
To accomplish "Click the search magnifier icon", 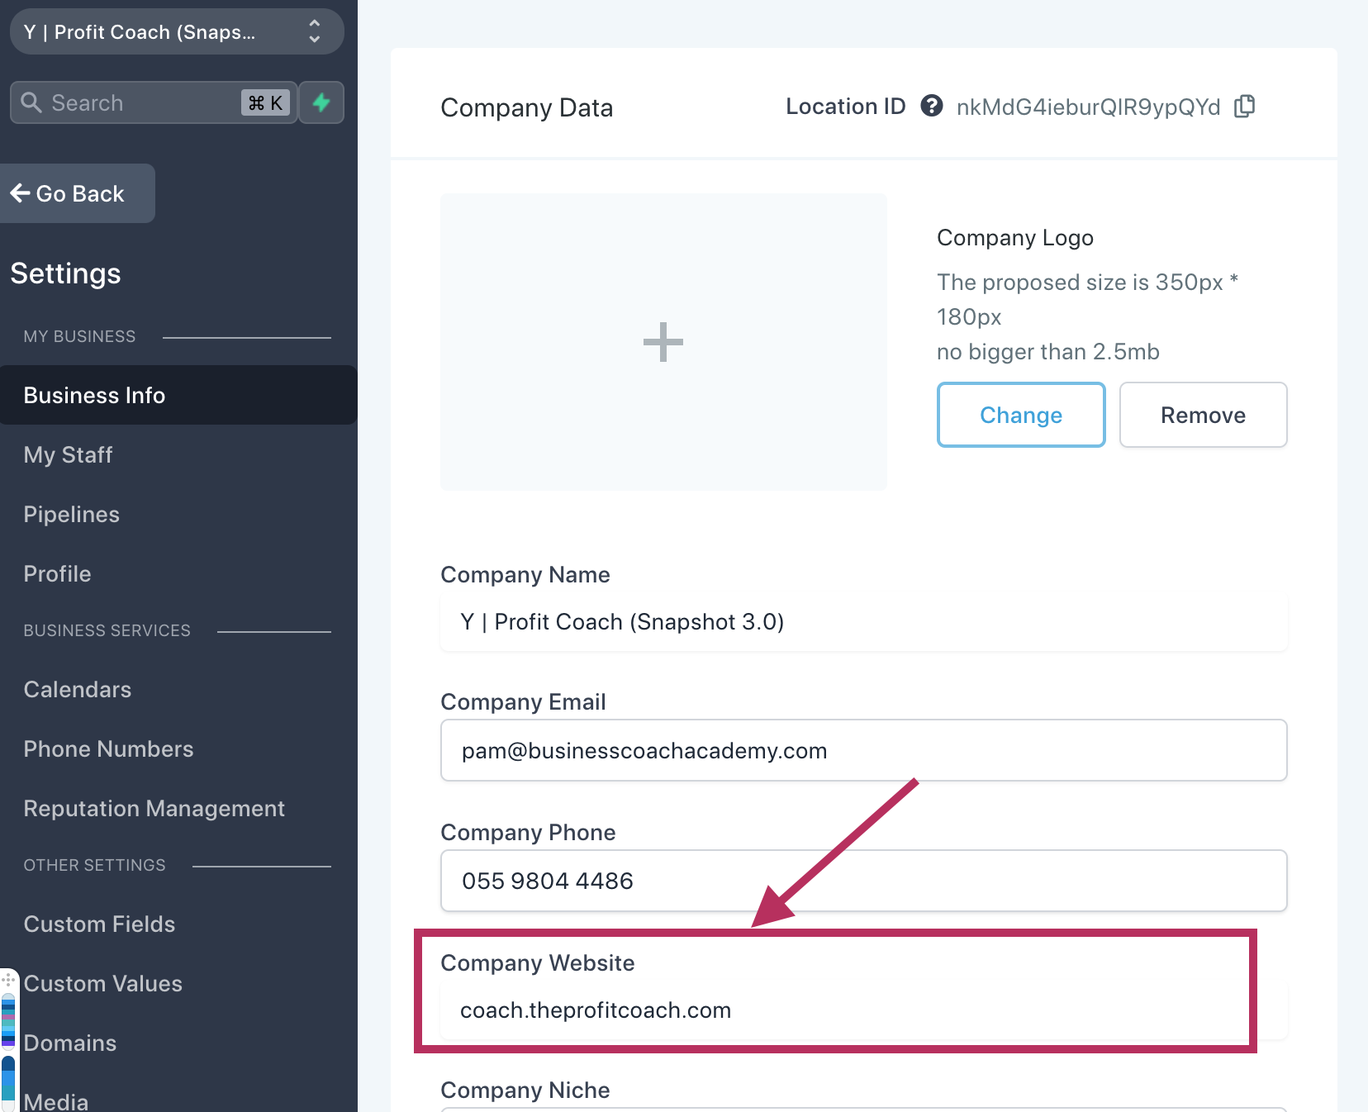I will coord(31,102).
